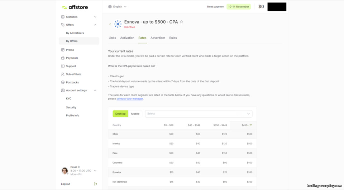Click the $0 balance

click(x=261, y=6)
